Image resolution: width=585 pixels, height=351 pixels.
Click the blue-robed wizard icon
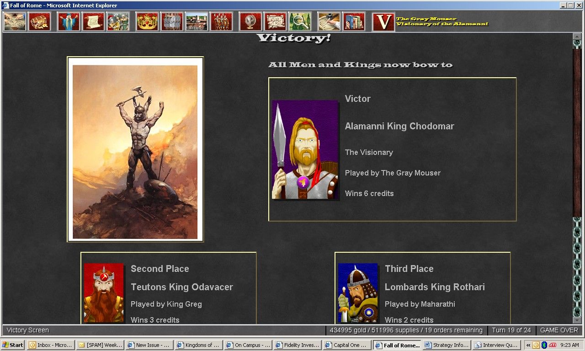pos(69,21)
